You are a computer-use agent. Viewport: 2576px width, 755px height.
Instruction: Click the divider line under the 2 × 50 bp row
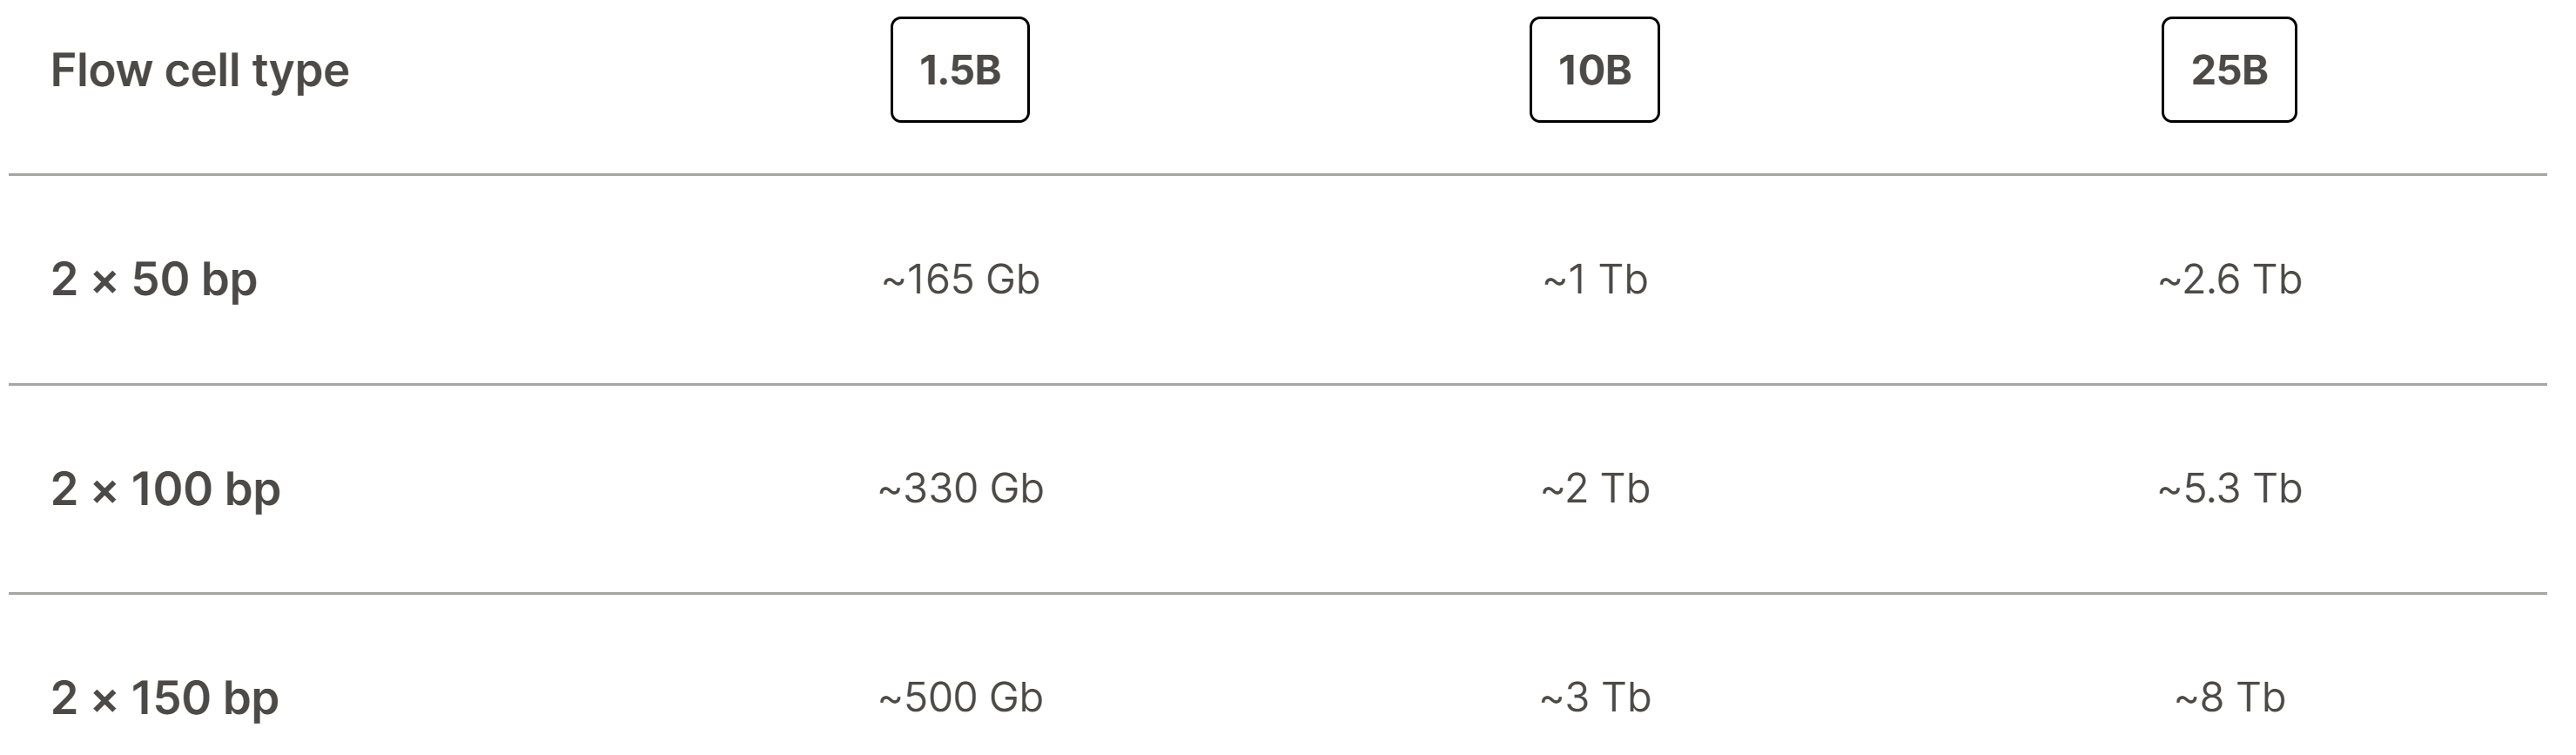1277,384
